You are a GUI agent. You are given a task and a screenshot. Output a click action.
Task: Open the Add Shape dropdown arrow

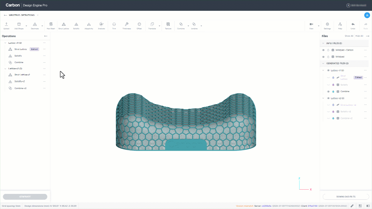[26, 26]
